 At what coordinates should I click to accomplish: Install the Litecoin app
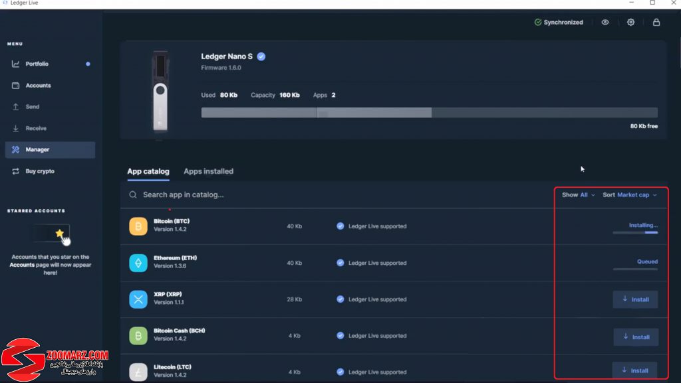tap(634, 370)
